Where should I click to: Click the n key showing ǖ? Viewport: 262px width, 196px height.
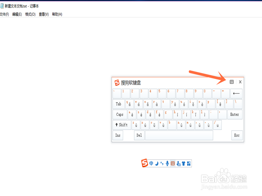pyautogui.click(x=181, y=125)
